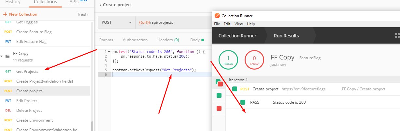This screenshot has height=131, width=400.
Task: Select the FF Copy collection name in the sidebar
Action: tap(21, 53)
